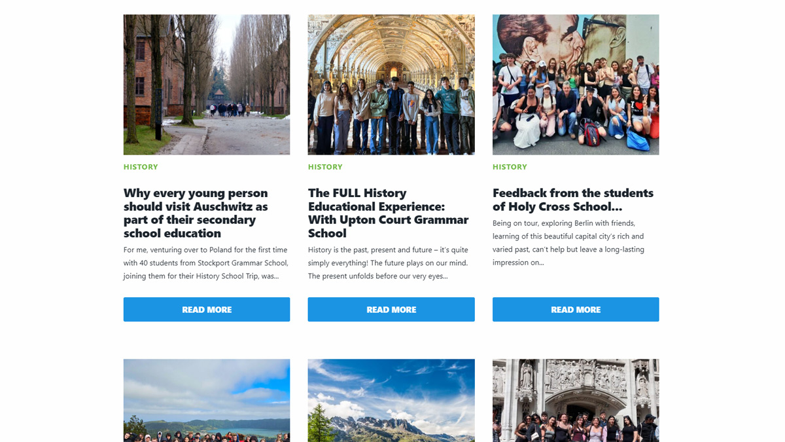Open the Auschwitz avenue photo thumbnail
785x442 pixels.
click(x=207, y=84)
